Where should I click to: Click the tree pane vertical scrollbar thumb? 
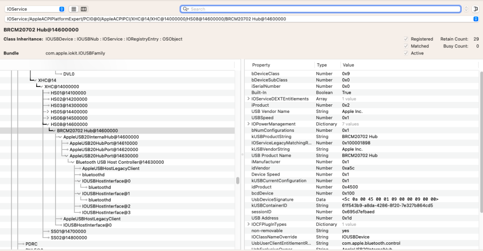[x=238, y=181]
